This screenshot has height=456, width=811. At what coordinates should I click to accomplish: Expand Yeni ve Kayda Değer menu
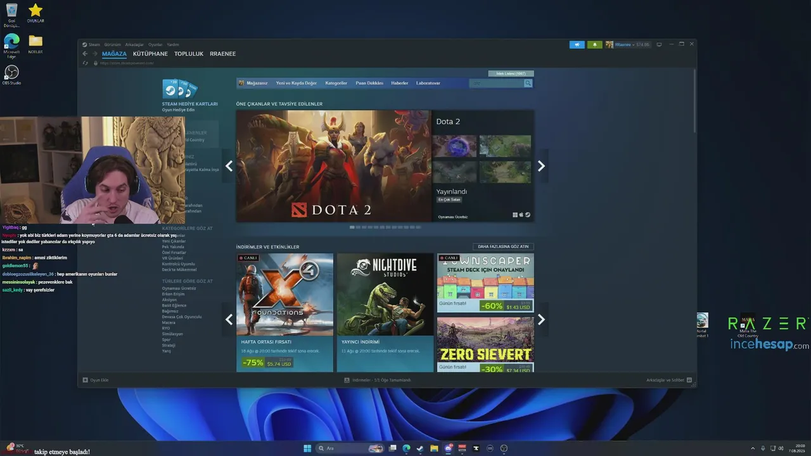(296, 83)
